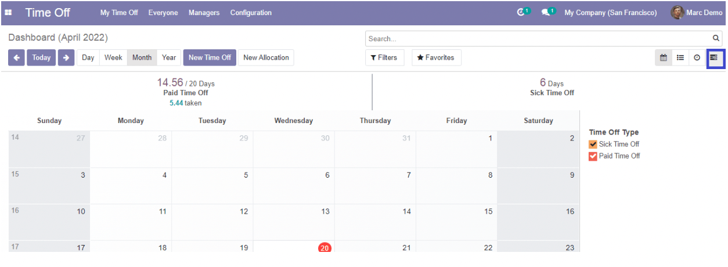Expand the Favorites dropdown

coord(436,57)
